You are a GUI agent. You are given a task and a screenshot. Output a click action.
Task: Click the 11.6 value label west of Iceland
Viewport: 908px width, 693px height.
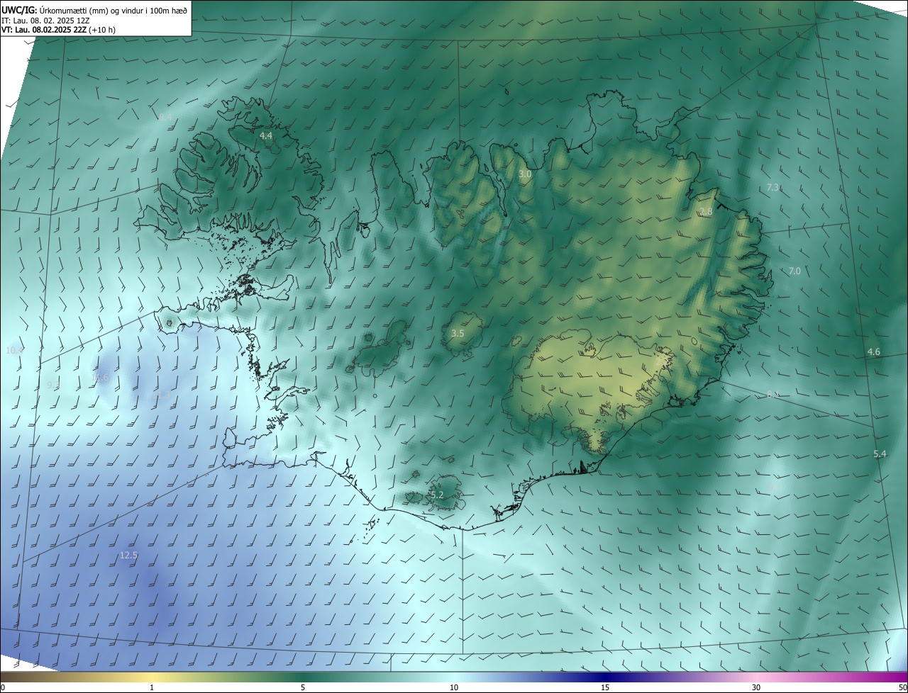(x=100, y=378)
